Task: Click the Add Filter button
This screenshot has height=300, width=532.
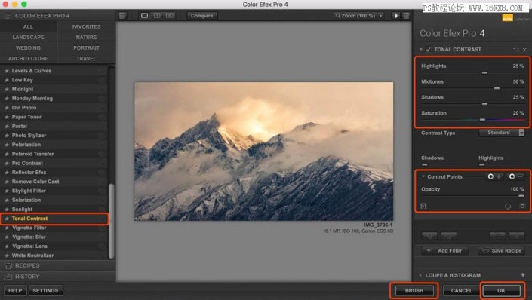Action: [444, 250]
